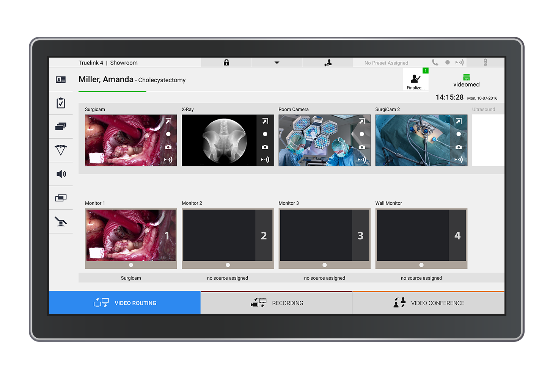Image resolution: width=550 pixels, height=379 pixels.
Task: Click Surgicam label under Monitor 1
Action: 131,278
